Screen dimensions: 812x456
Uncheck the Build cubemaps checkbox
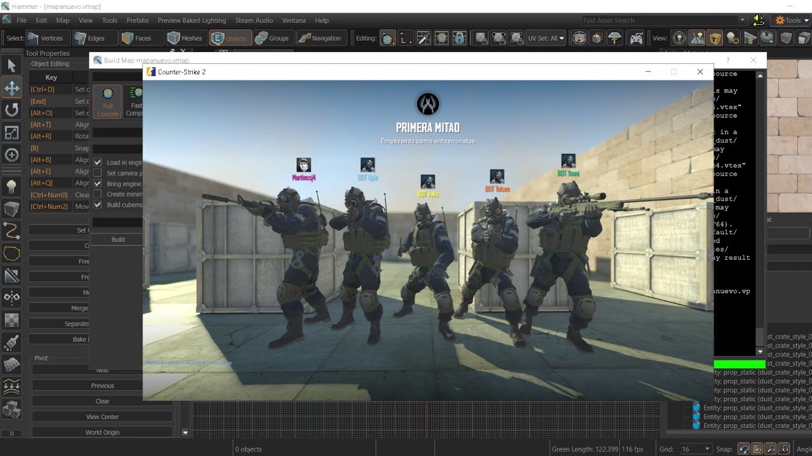click(x=98, y=205)
